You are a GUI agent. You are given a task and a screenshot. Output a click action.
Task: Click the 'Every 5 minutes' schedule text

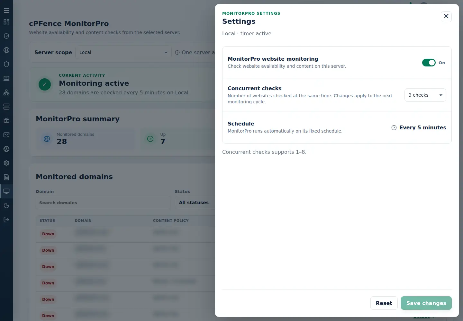[x=423, y=127]
